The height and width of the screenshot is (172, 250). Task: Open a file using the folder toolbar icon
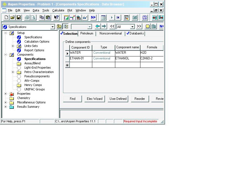click(12, 17)
